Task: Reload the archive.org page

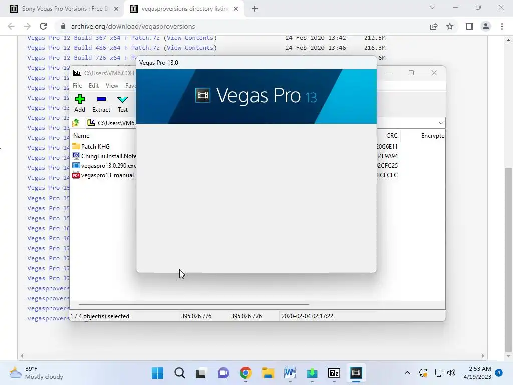Action: [43, 26]
